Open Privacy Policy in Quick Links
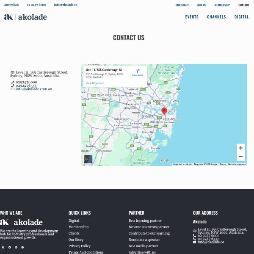The image size is (254, 254). click(x=80, y=246)
